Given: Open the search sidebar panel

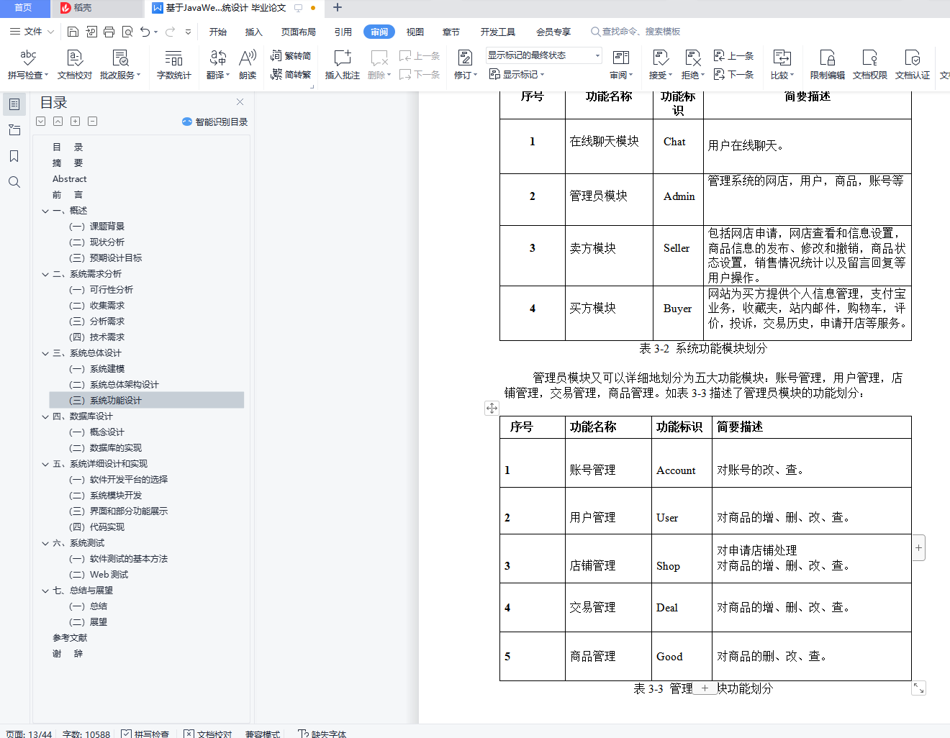Looking at the screenshot, I should 14,182.
